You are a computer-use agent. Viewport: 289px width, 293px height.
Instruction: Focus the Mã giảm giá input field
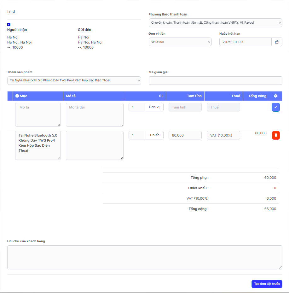[215, 80]
